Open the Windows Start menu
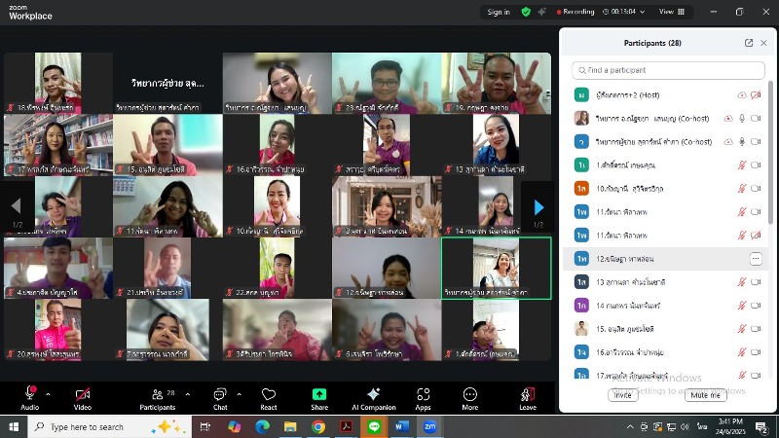Viewport: 779px width, 438px height. [14, 426]
